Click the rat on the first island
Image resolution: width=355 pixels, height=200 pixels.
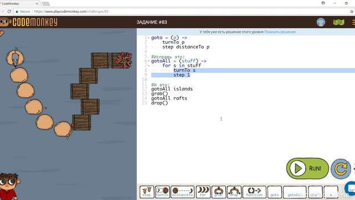(x=16, y=58)
